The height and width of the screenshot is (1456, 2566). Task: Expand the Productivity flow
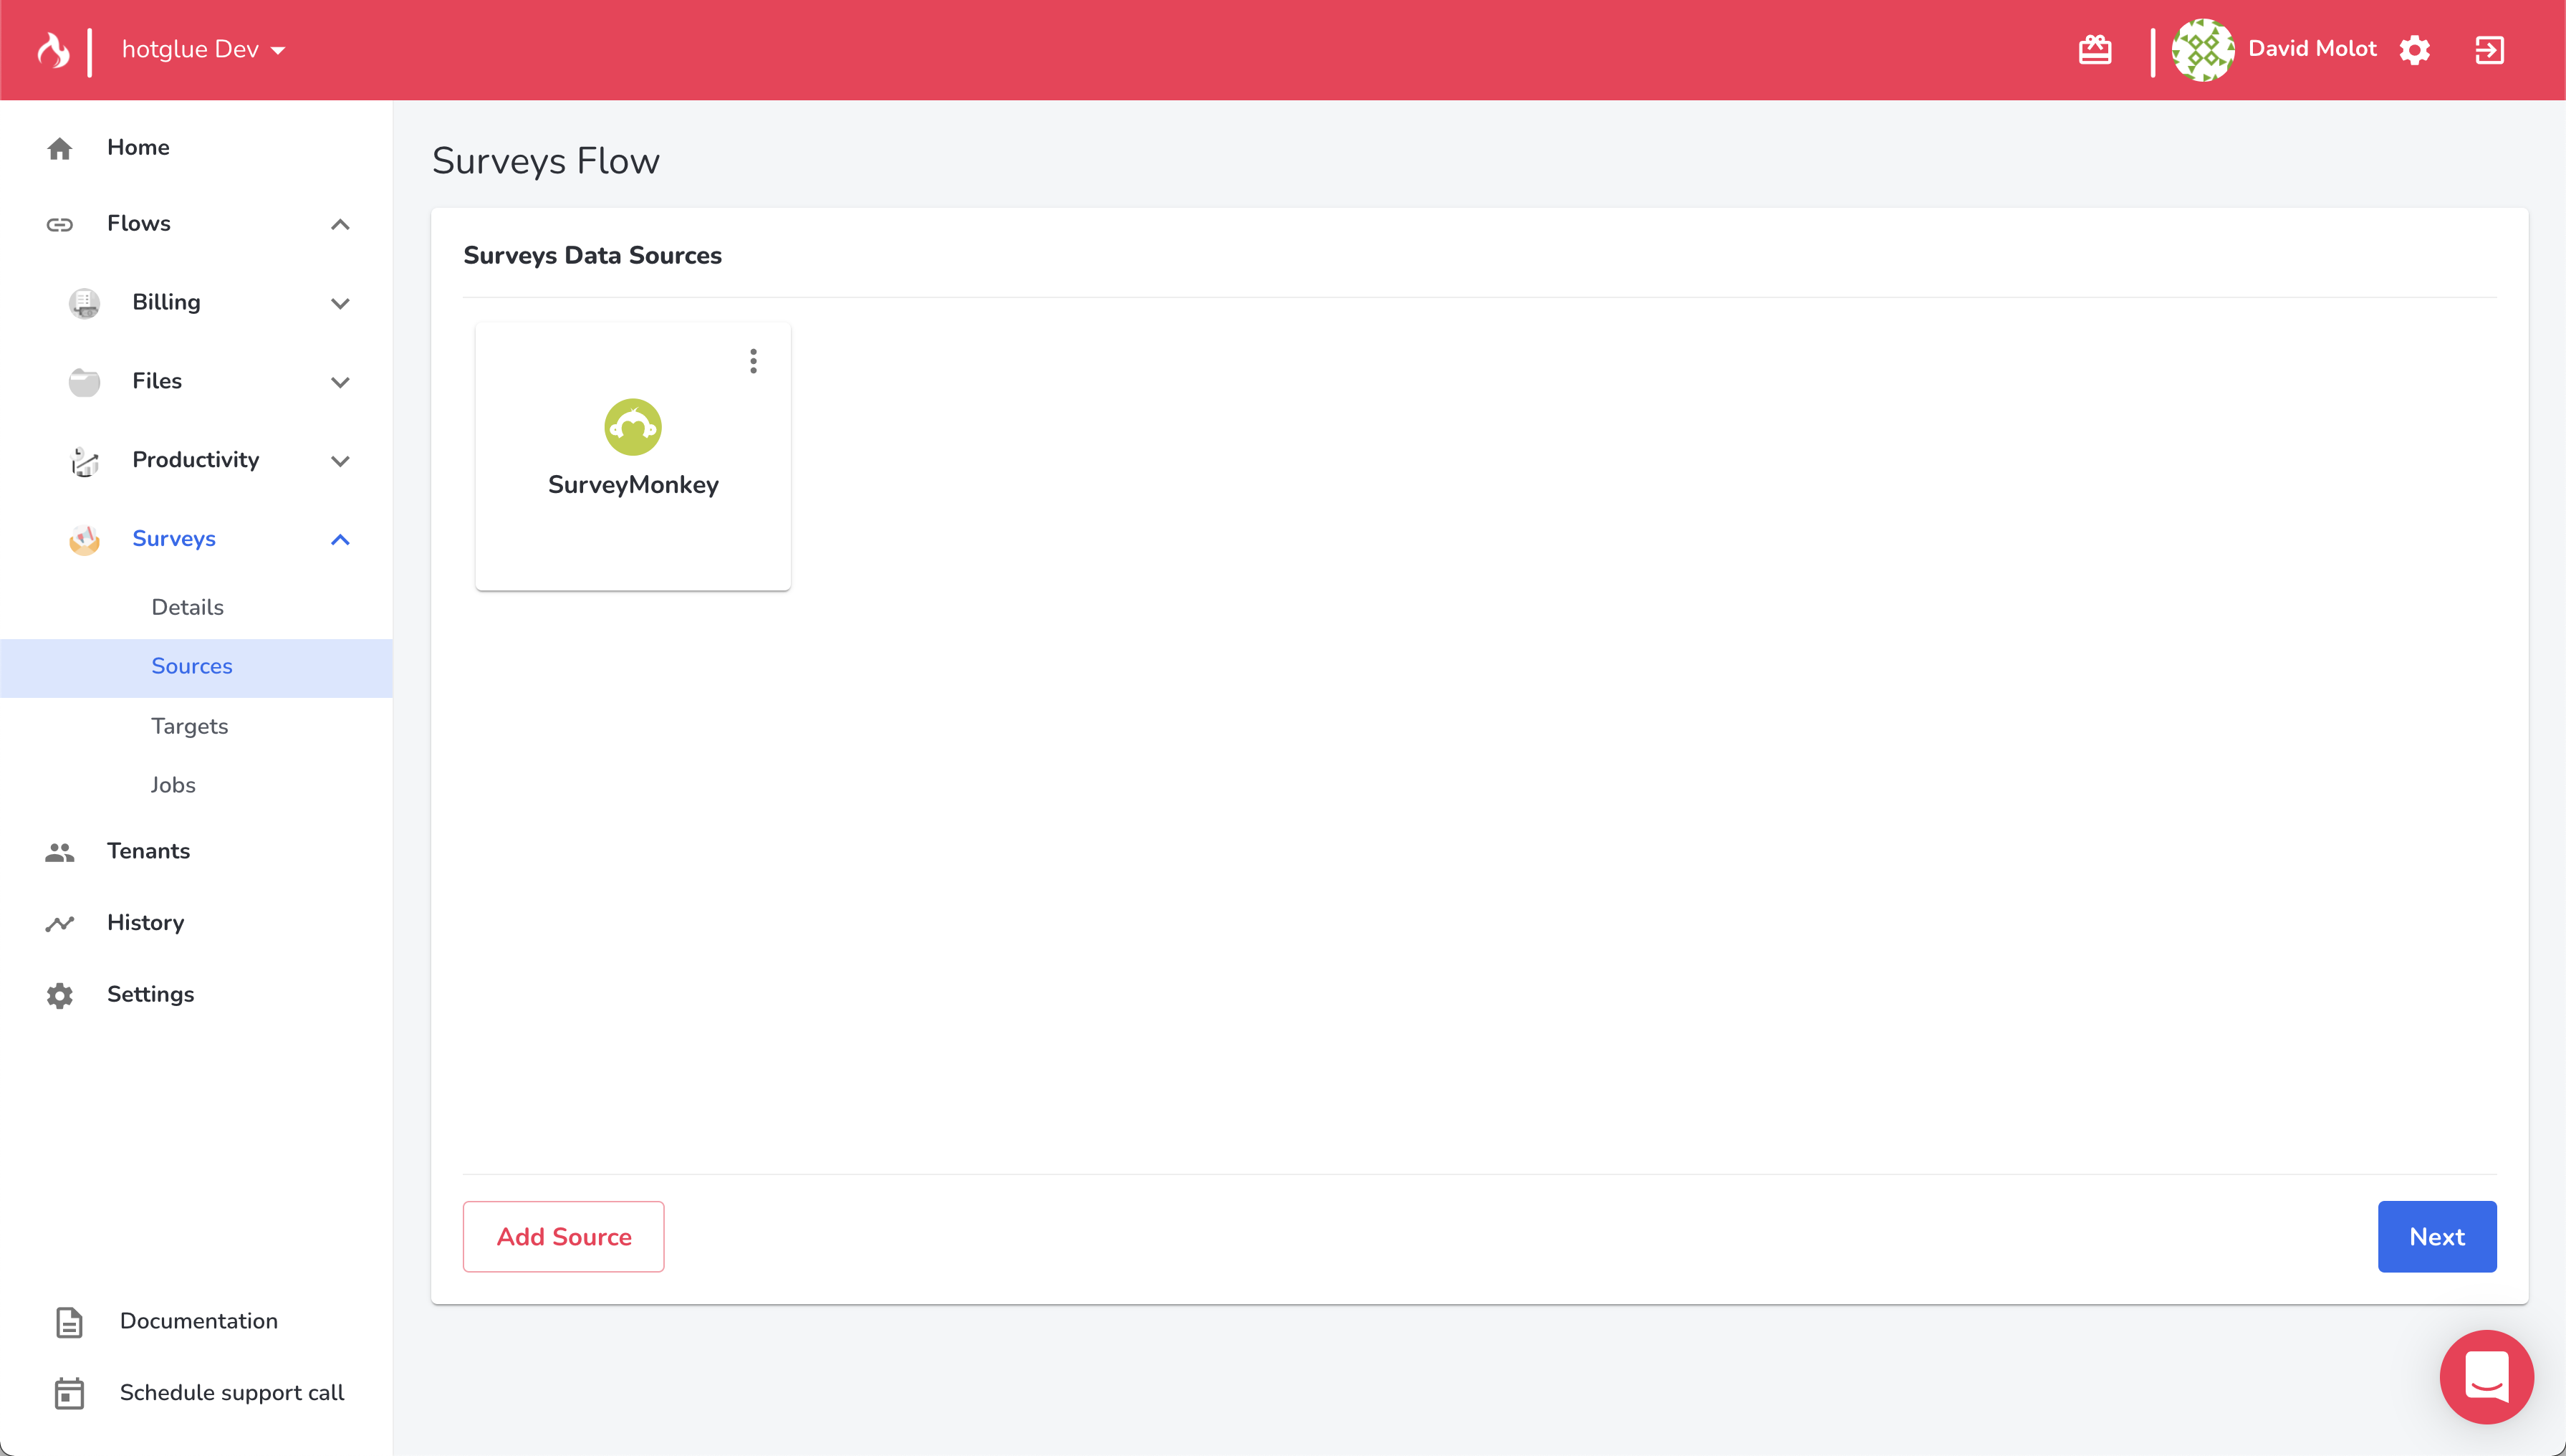coord(340,461)
